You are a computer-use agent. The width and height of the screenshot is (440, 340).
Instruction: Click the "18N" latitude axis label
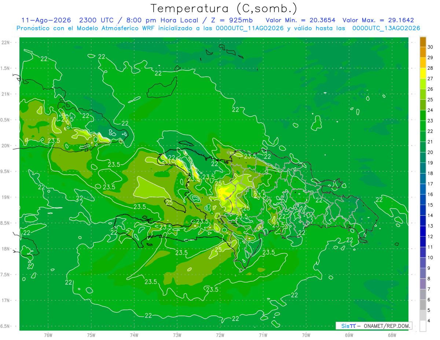point(6,249)
